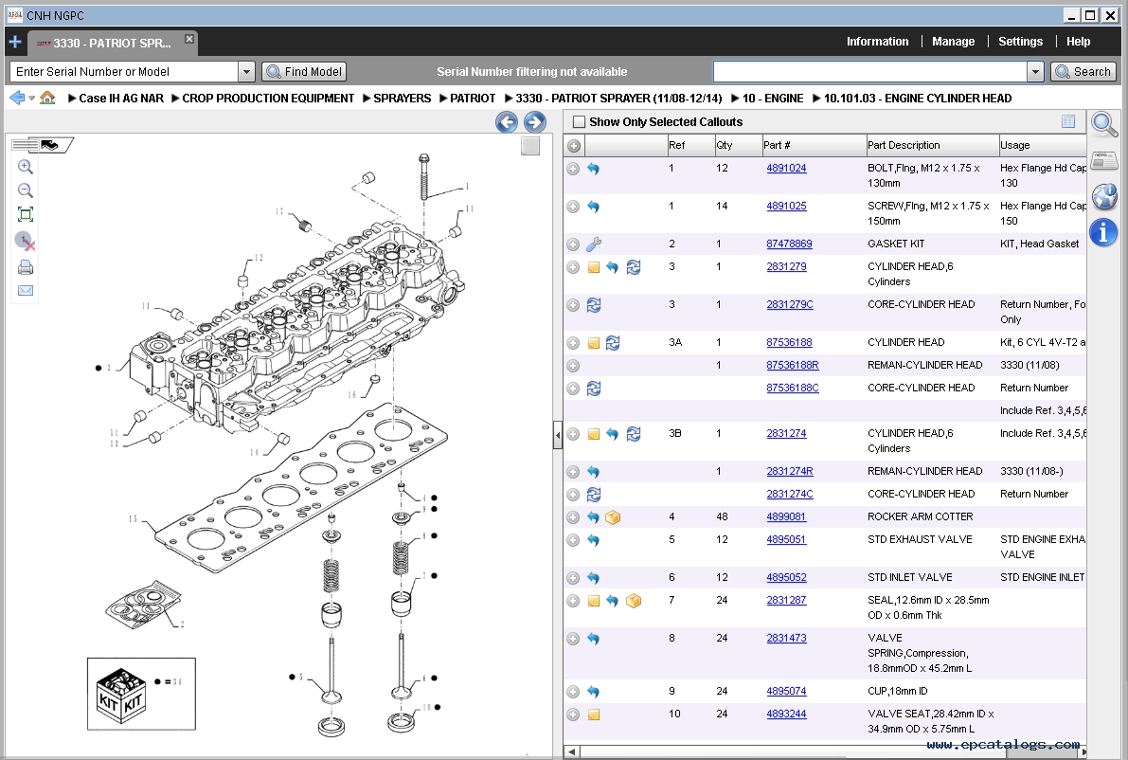
Task: Go to the home page icon
Action: click(47, 98)
